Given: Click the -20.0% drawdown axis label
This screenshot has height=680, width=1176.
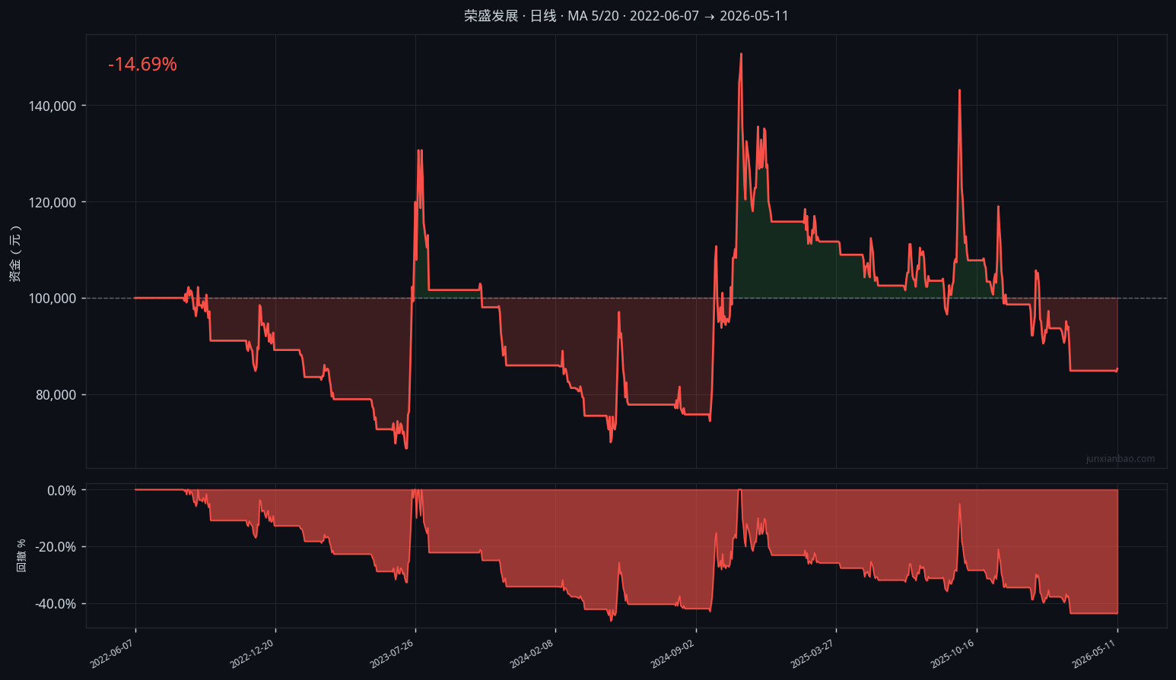Looking at the screenshot, I should (x=57, y=547).
